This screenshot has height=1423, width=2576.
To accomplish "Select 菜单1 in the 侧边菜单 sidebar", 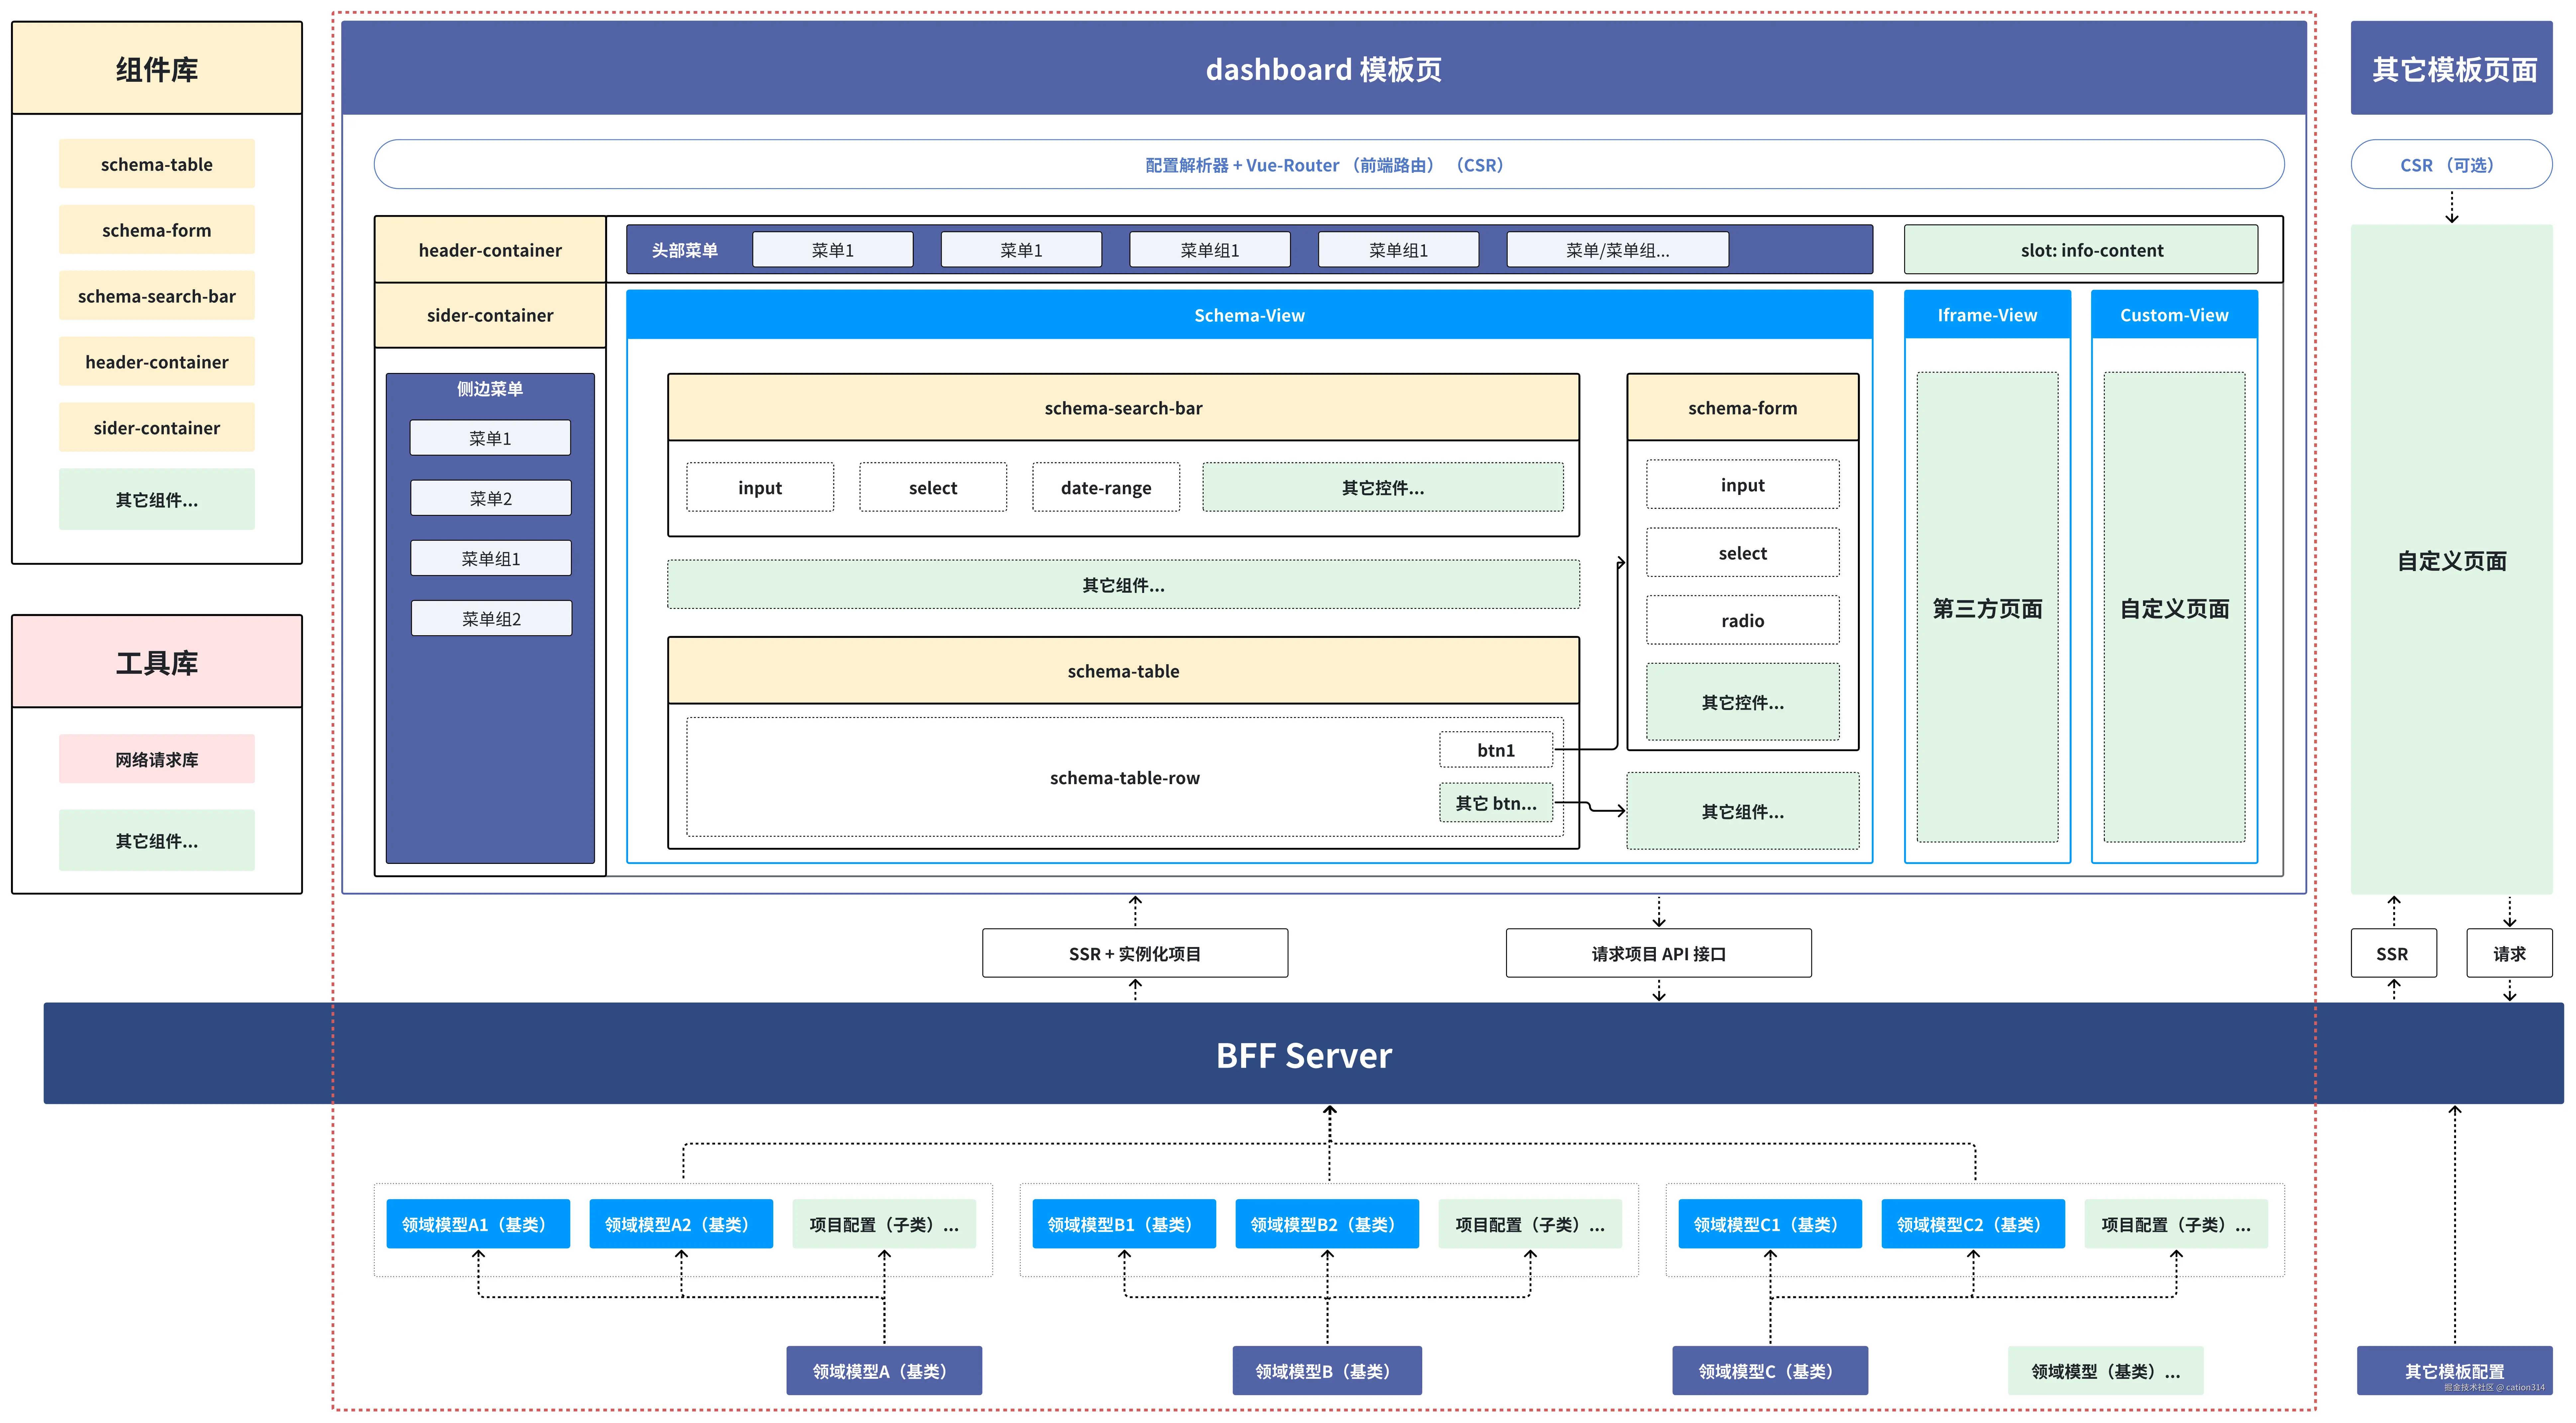I will coord(490,438).
